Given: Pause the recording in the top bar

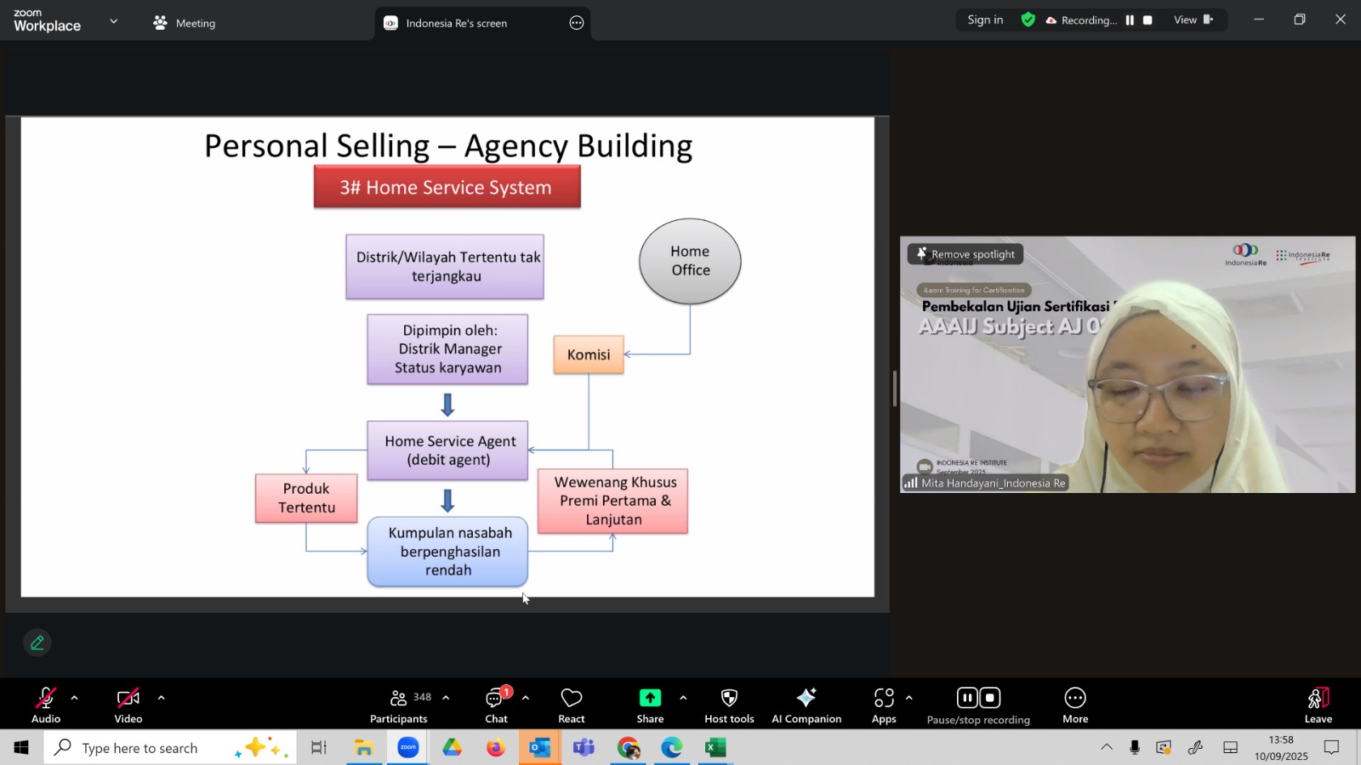Looking at the screenshot, I should click(1130, 20).
